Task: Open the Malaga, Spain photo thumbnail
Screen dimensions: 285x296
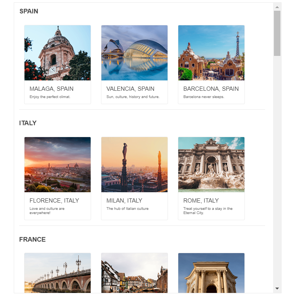Action: click(x=57, y=53)
